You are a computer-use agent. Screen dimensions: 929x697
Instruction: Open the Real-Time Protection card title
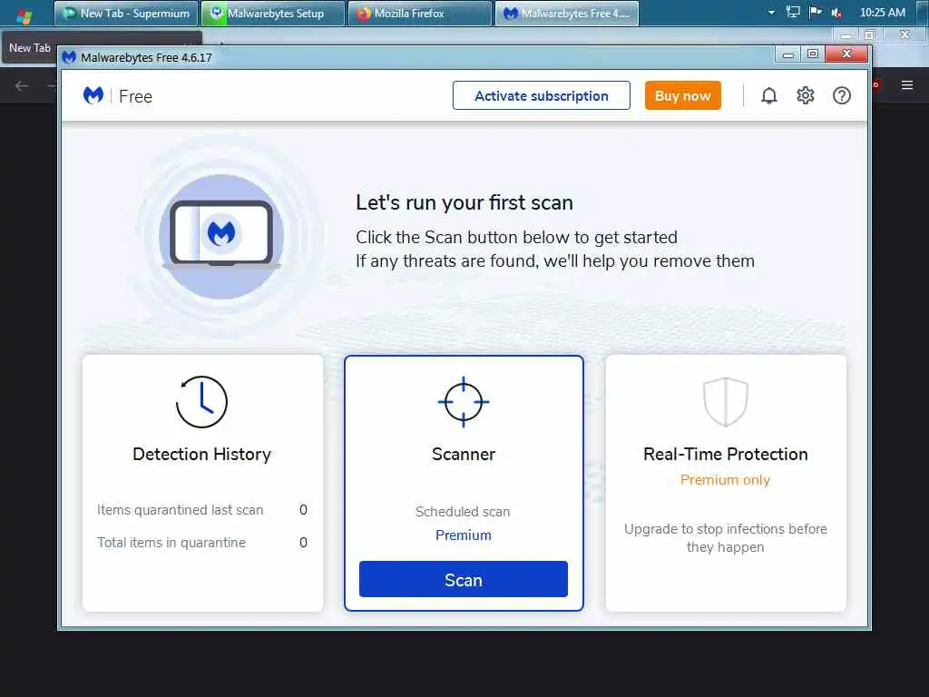725,454
